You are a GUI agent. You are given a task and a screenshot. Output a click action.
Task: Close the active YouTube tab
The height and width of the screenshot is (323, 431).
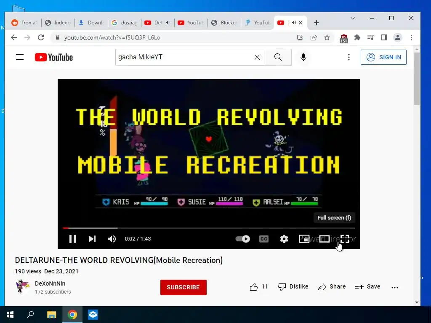[x=301, y=23]
